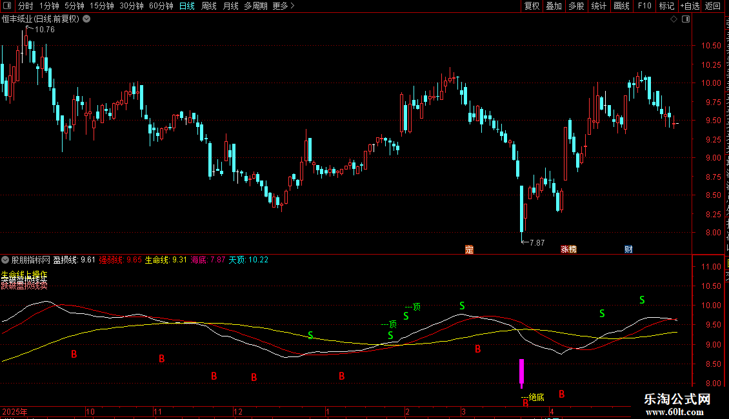Add the stock via +自选
Image resolution: width=729 pixels, height=419 pixels.
click(x=690, y=6)
